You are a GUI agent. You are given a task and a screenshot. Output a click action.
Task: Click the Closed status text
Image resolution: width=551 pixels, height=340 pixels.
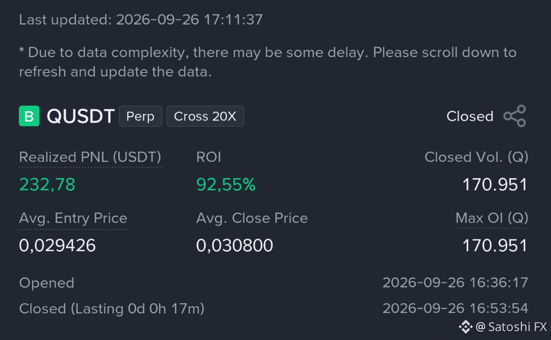pyautogui.click(x=470, y=116)
